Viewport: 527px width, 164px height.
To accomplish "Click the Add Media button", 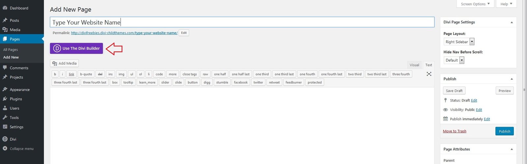I will click(64, 63).
